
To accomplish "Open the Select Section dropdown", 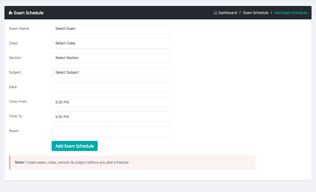I will 111,58.
